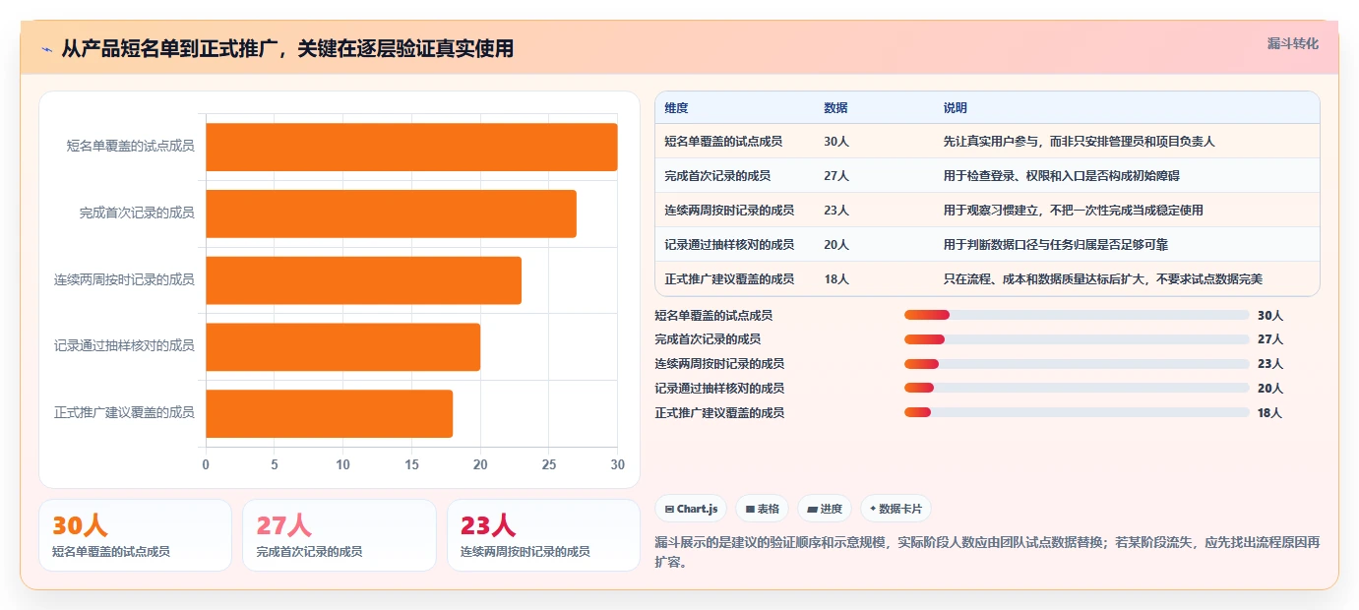1359x610 pixels.
Task: Click the 27人 value in the table
Action: tap(836, 176)
